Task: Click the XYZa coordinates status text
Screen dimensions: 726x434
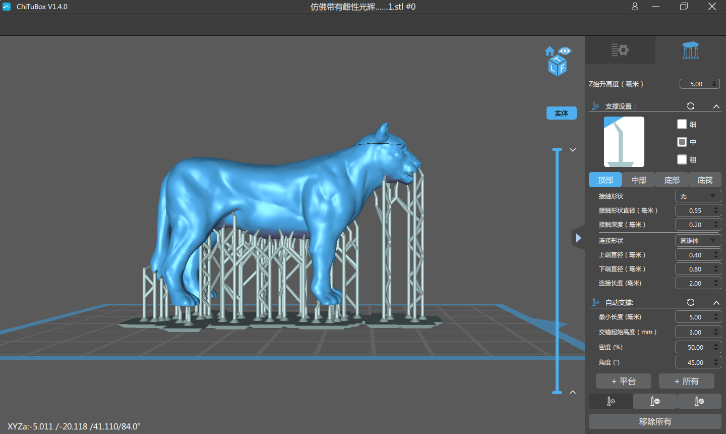Action: 74,426
